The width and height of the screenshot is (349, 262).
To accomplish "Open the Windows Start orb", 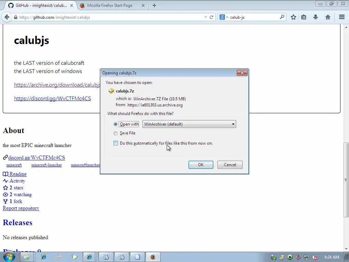I will (x=9, y=257).
